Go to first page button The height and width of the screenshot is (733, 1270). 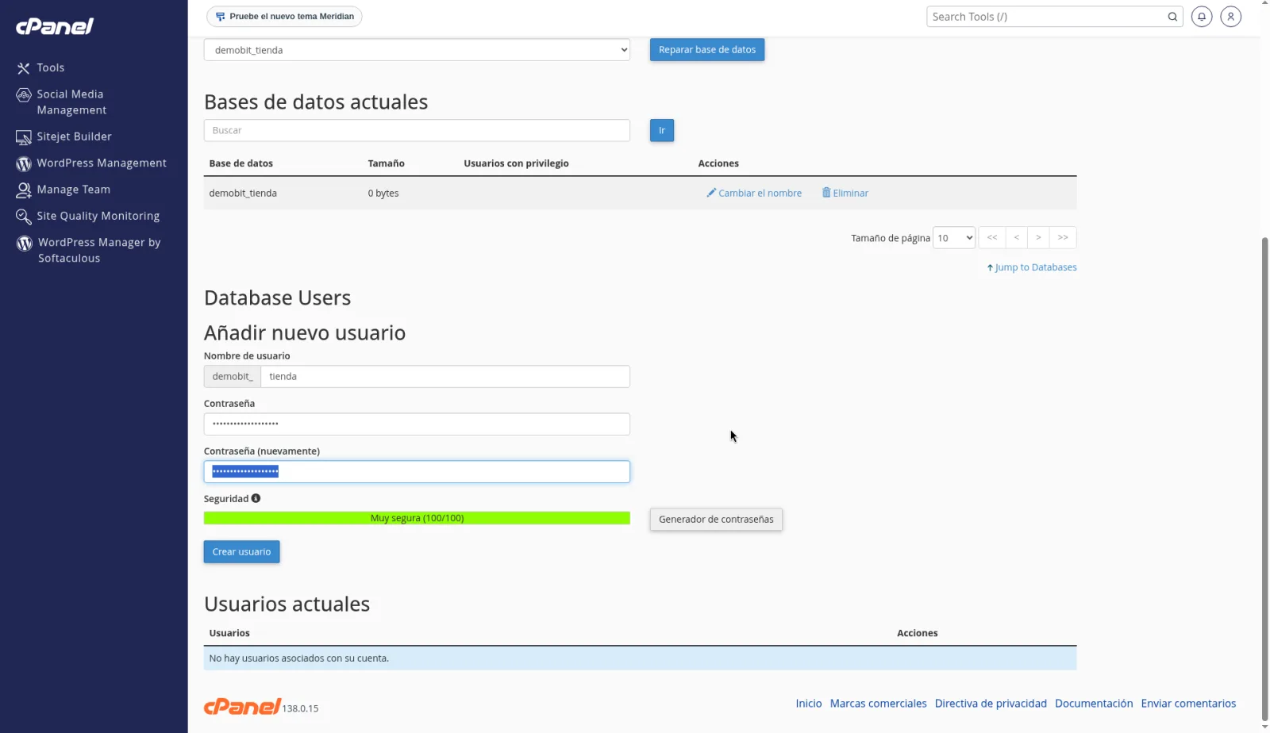click(992, 238)
